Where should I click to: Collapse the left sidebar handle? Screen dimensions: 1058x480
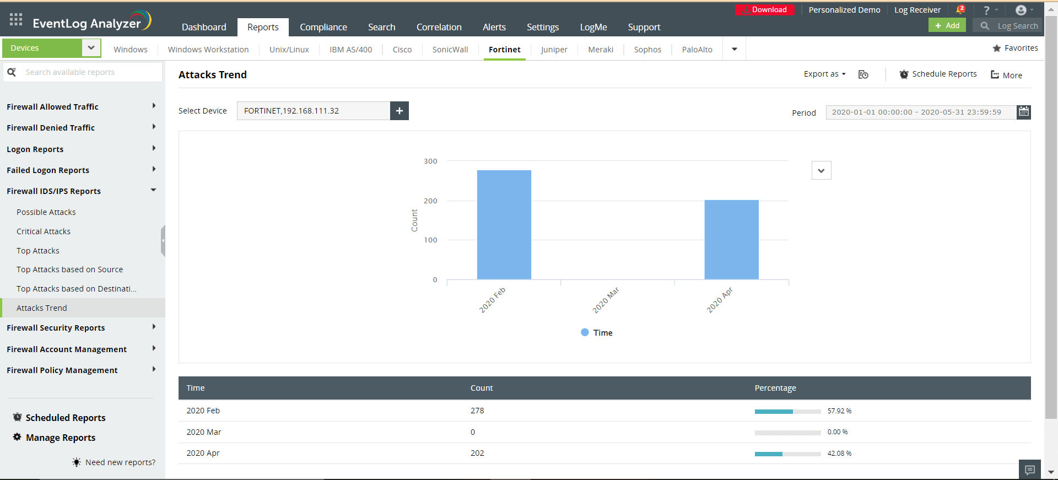coord(163,241)
